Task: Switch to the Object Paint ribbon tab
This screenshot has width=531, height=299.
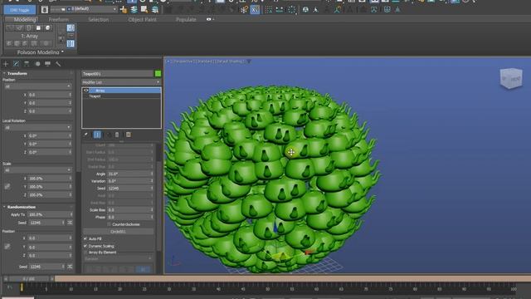Action: coord(142,19)
